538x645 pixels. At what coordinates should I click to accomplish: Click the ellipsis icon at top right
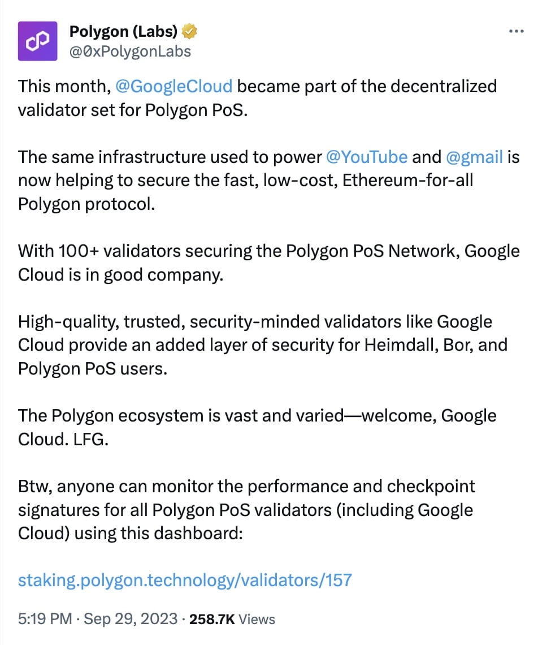(515, 31)
